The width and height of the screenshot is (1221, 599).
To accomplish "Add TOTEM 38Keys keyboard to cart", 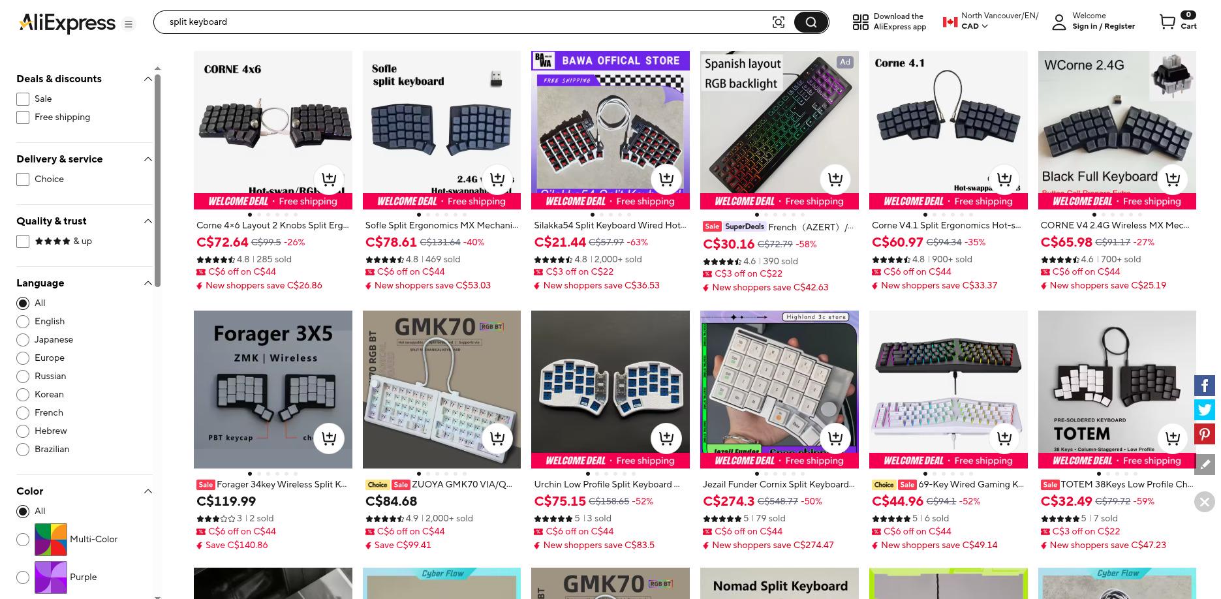I will coord(1173,438).
